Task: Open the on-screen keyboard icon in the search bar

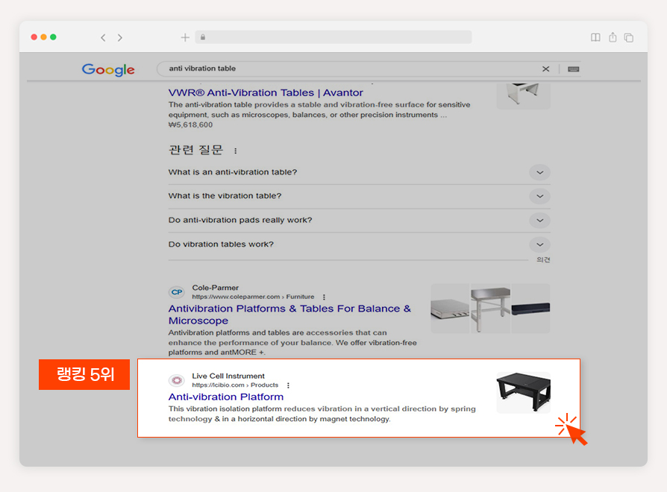Action: [574, 69]
